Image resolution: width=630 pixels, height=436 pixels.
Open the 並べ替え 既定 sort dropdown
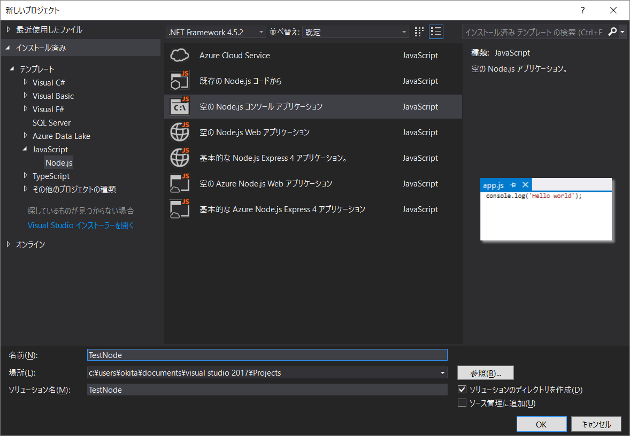pyautogui.click(x=355, y=32)
